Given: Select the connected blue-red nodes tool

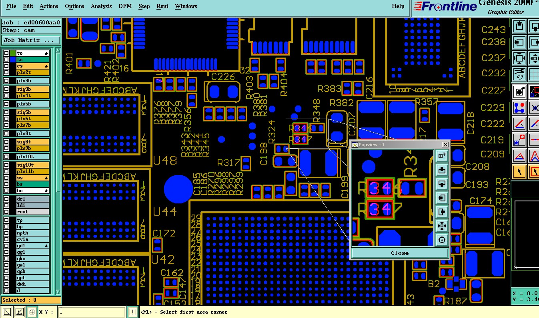Looking at the screenshot, I should 519,108.
